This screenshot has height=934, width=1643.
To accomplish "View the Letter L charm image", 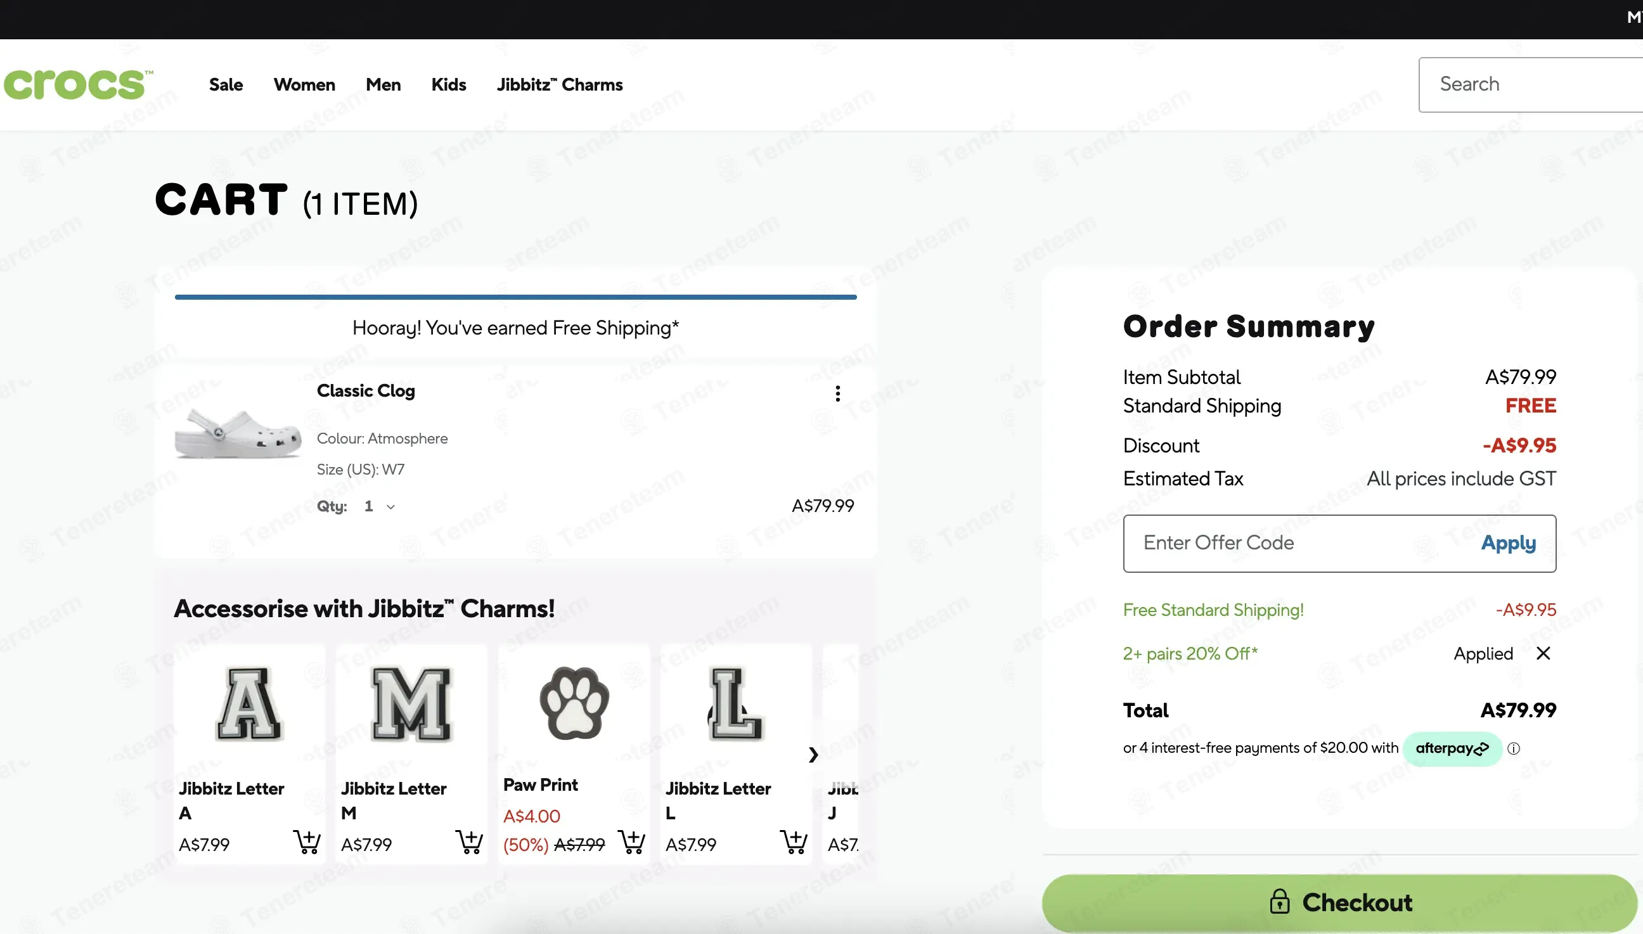I will coord(735,704).
